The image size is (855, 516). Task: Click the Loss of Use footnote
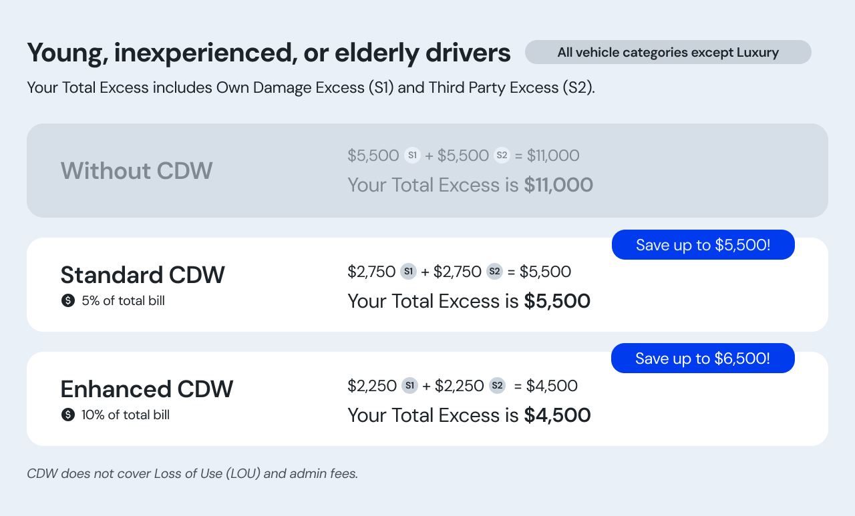(192, 474)
